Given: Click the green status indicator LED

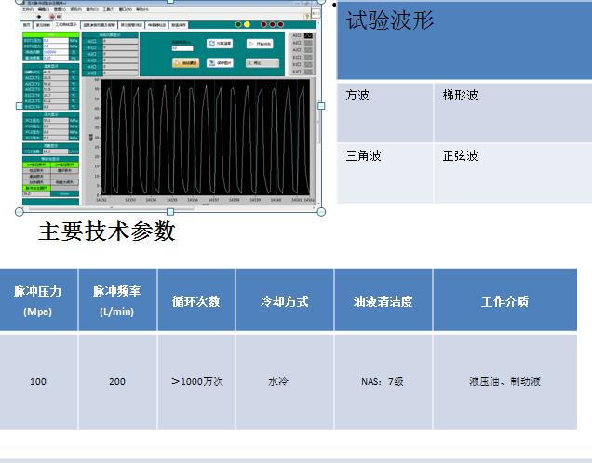Looking at the screenshot, I should 238,24.
